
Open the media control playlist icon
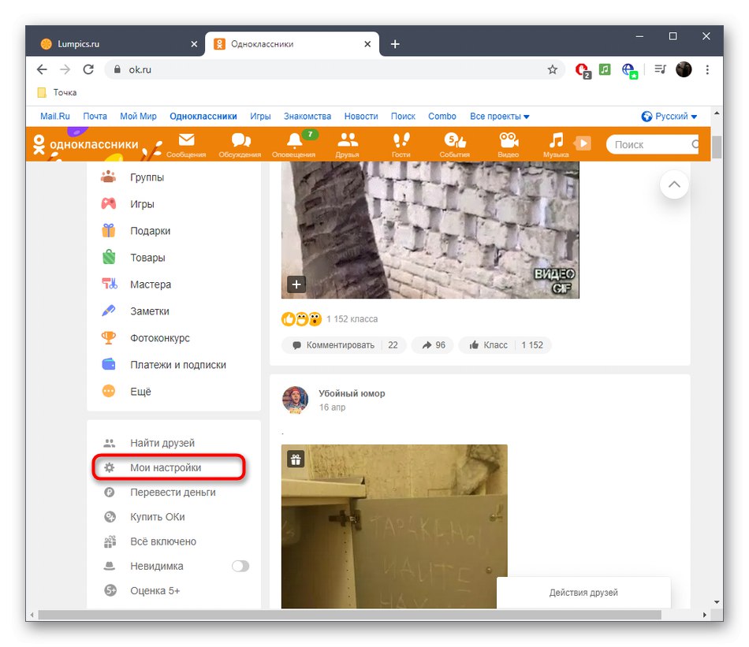[660, 69]
